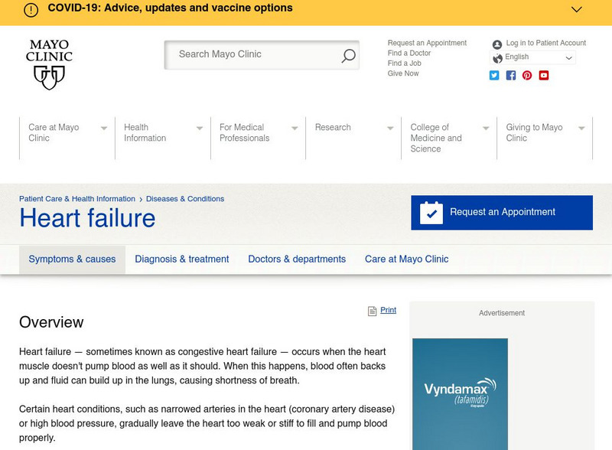
Task: Click the blue Request an Appointment button
Action: coord(502,213)
